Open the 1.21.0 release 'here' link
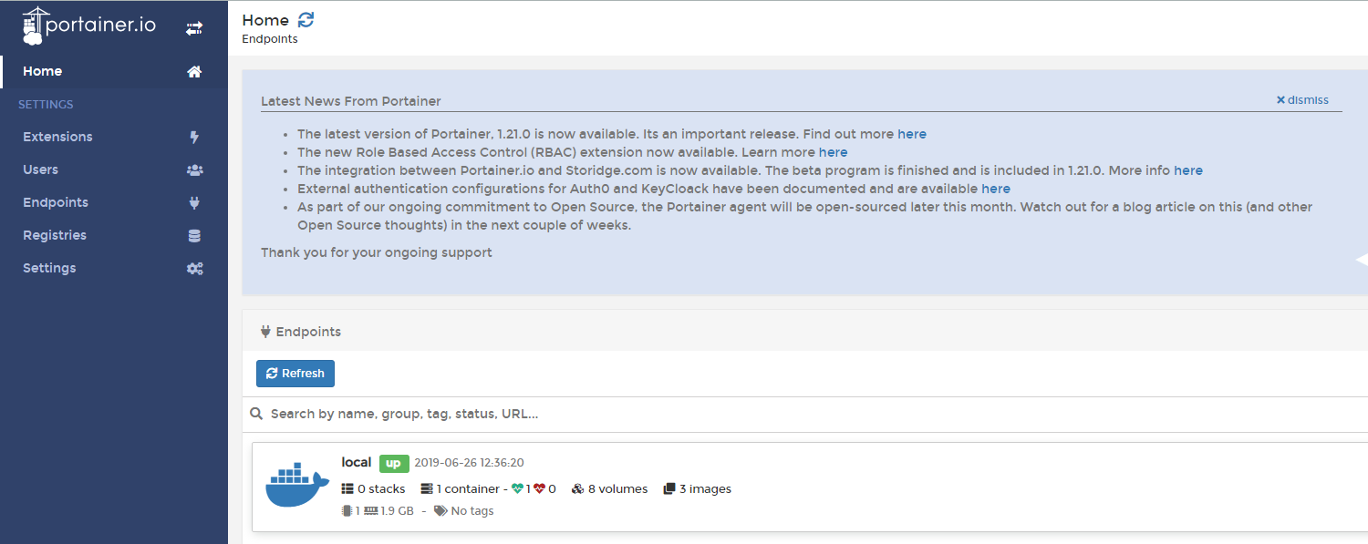 click(x=912, y=133)
